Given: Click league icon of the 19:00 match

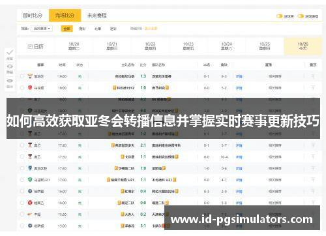Looking at the screenshot, I should point(30,76).
